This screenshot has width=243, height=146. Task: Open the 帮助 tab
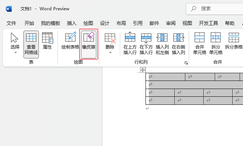click(230, 23)
